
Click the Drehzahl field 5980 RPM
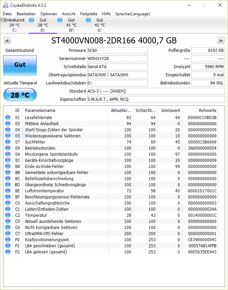[x=208, y=67]
